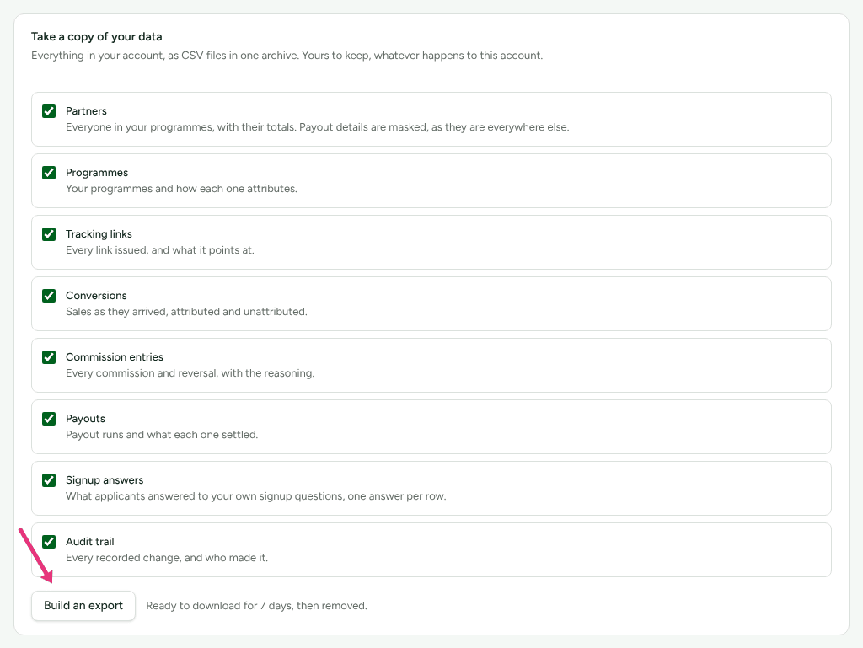Uncheck the Payouts checkbox
The image size is (863, 648).
pyautogui.click(x=49, y=419)
